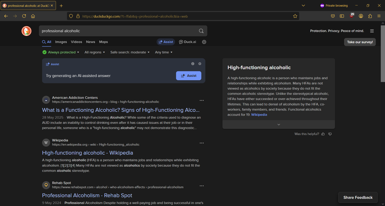The height and width of the screenshot is (206, 385).
Task: Click the DuckDuckGo logo
Action: pyautogui.click(x=26, y=31)
